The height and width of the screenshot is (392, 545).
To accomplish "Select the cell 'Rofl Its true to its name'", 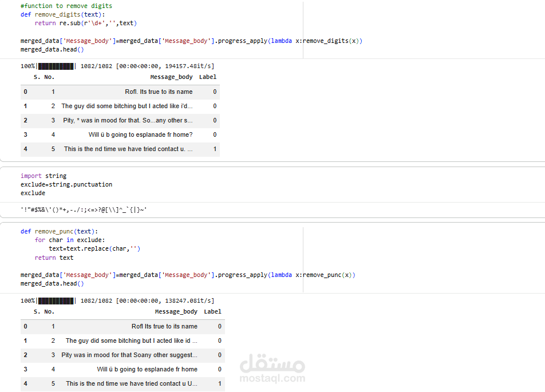I will 164,326.
